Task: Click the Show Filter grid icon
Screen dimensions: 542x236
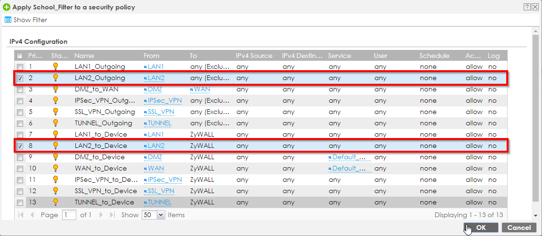Action: click(x=8, y=20)
